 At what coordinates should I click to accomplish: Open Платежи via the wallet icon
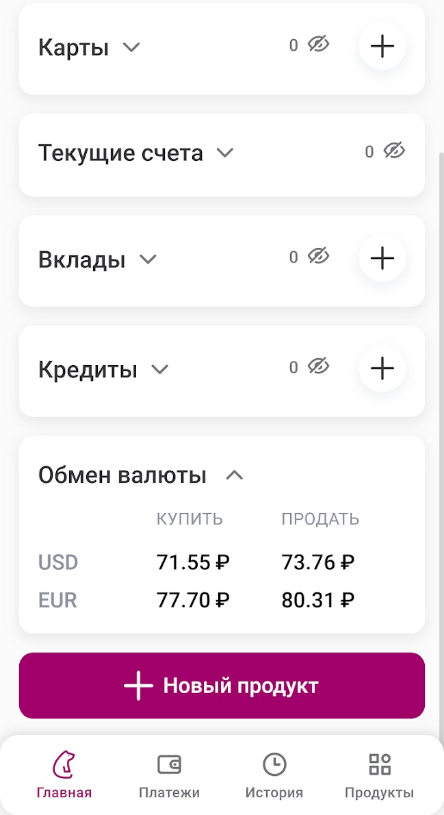point(170,762)
